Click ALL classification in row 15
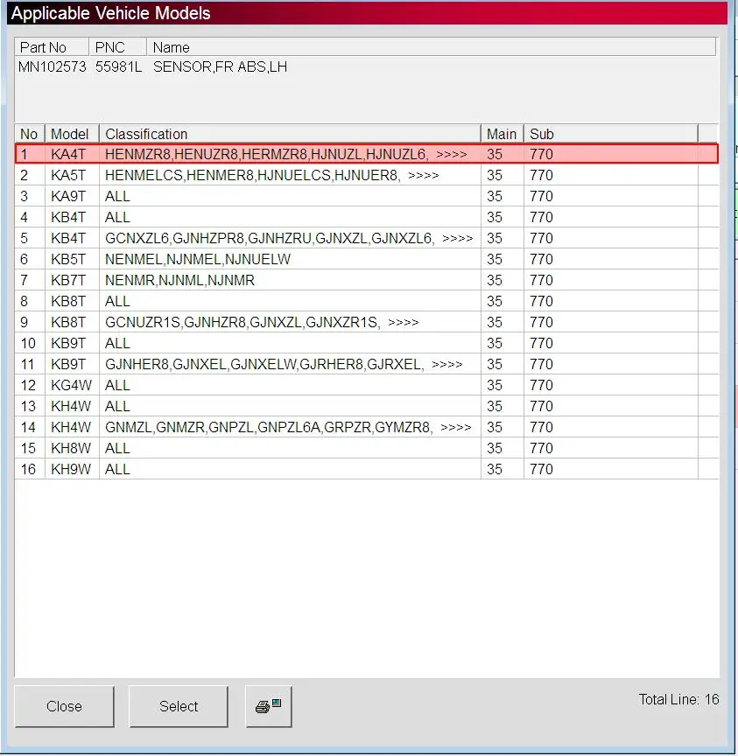This screenshot has width=738, height=756. coord(117,448)
